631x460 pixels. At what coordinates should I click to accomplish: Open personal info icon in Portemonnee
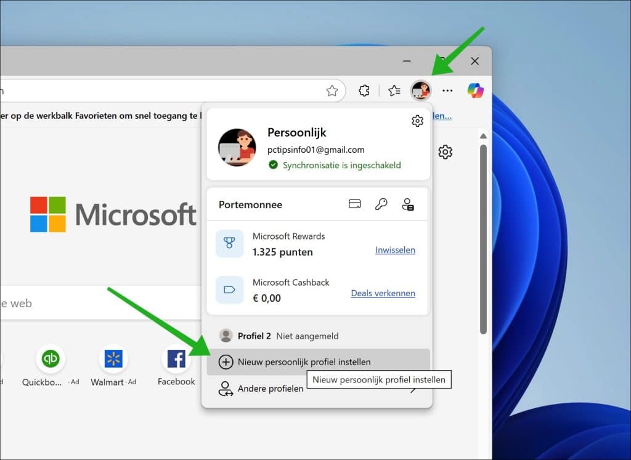[408, 204]
